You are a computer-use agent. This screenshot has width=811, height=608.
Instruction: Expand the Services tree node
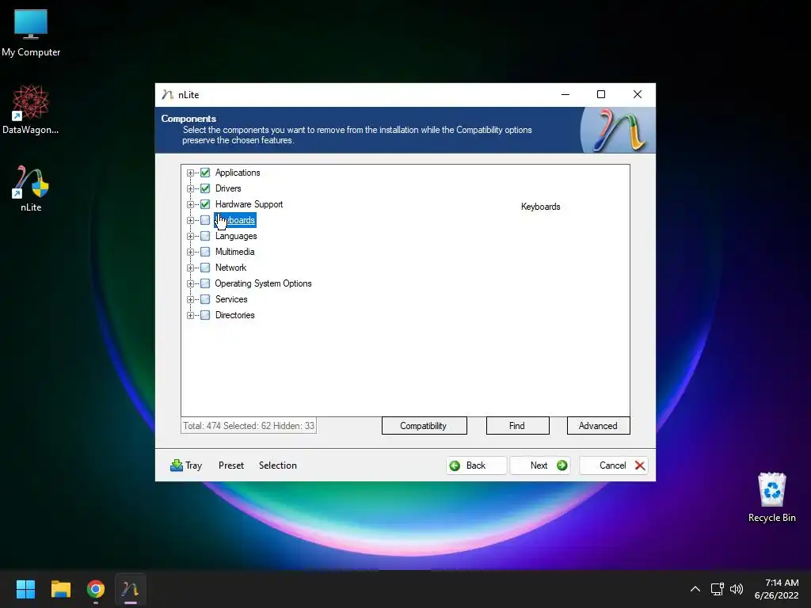tap(190, 299)
